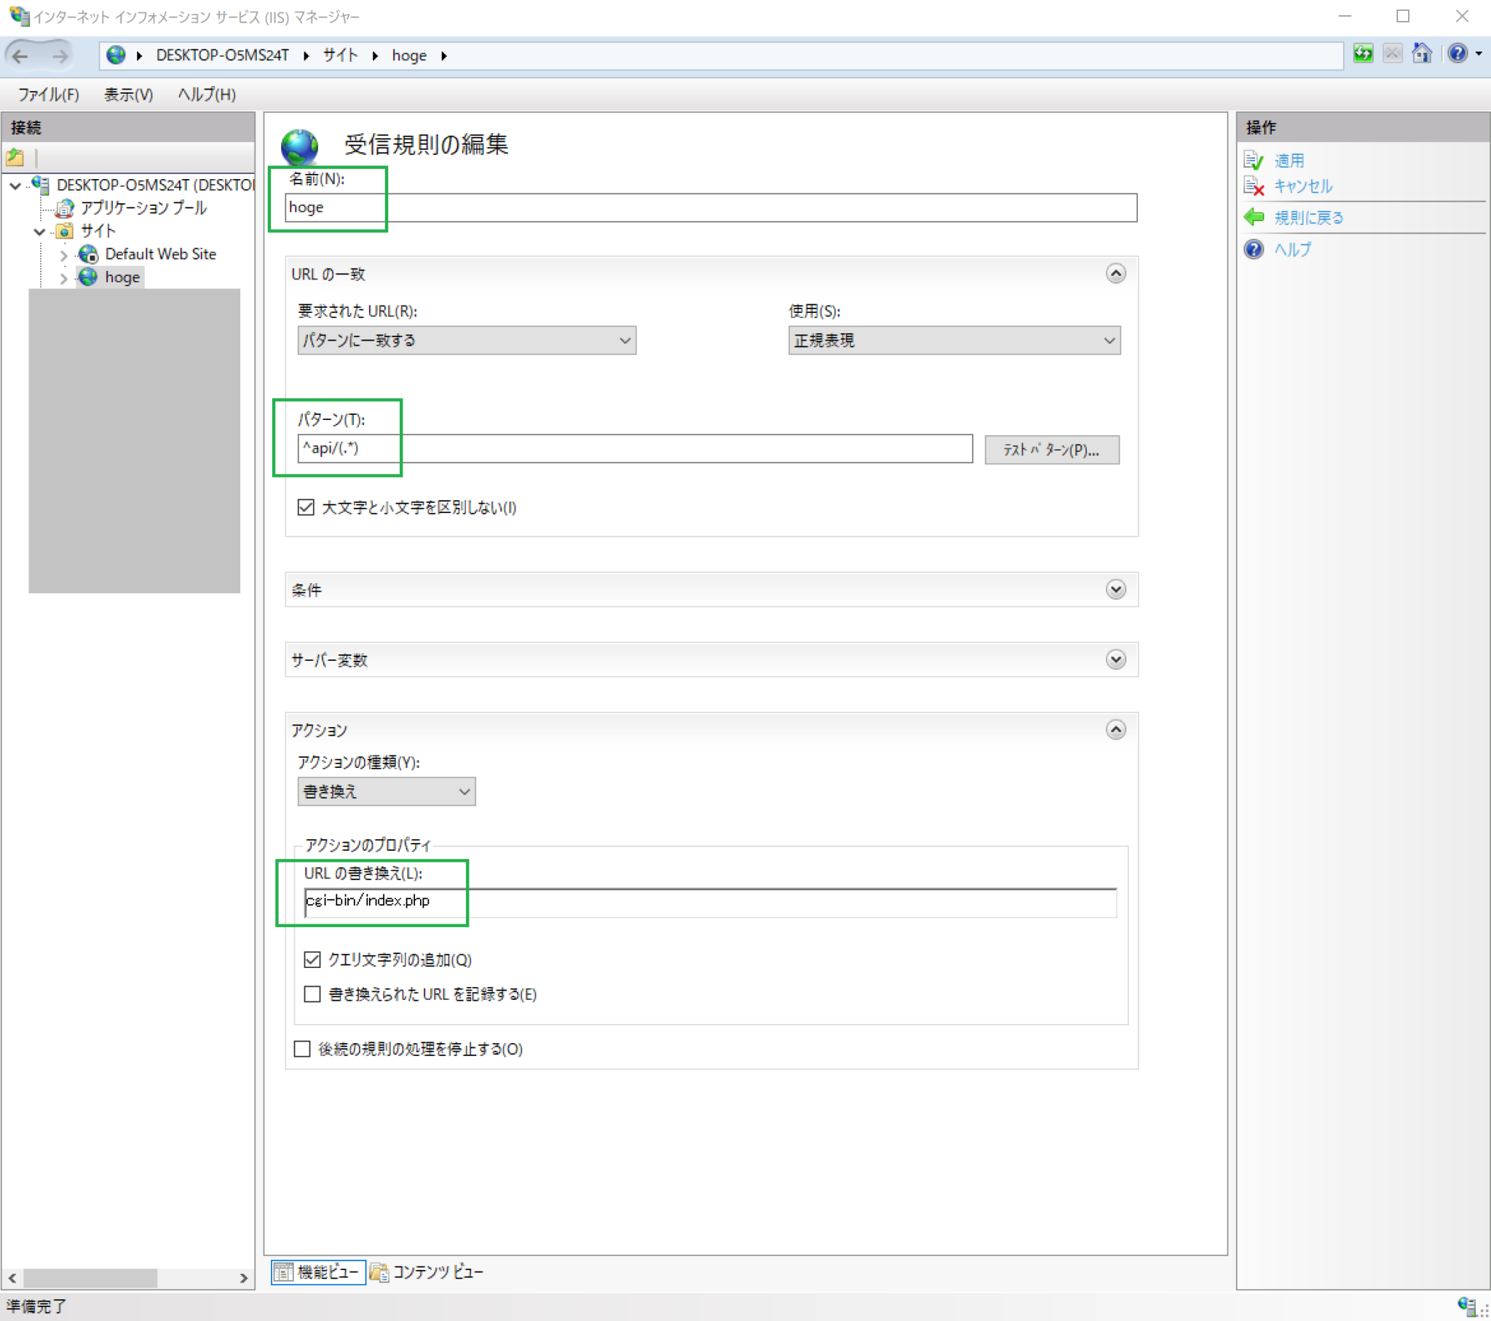Open the 使用(S) regex dropdown

(x=1110, y=340)
